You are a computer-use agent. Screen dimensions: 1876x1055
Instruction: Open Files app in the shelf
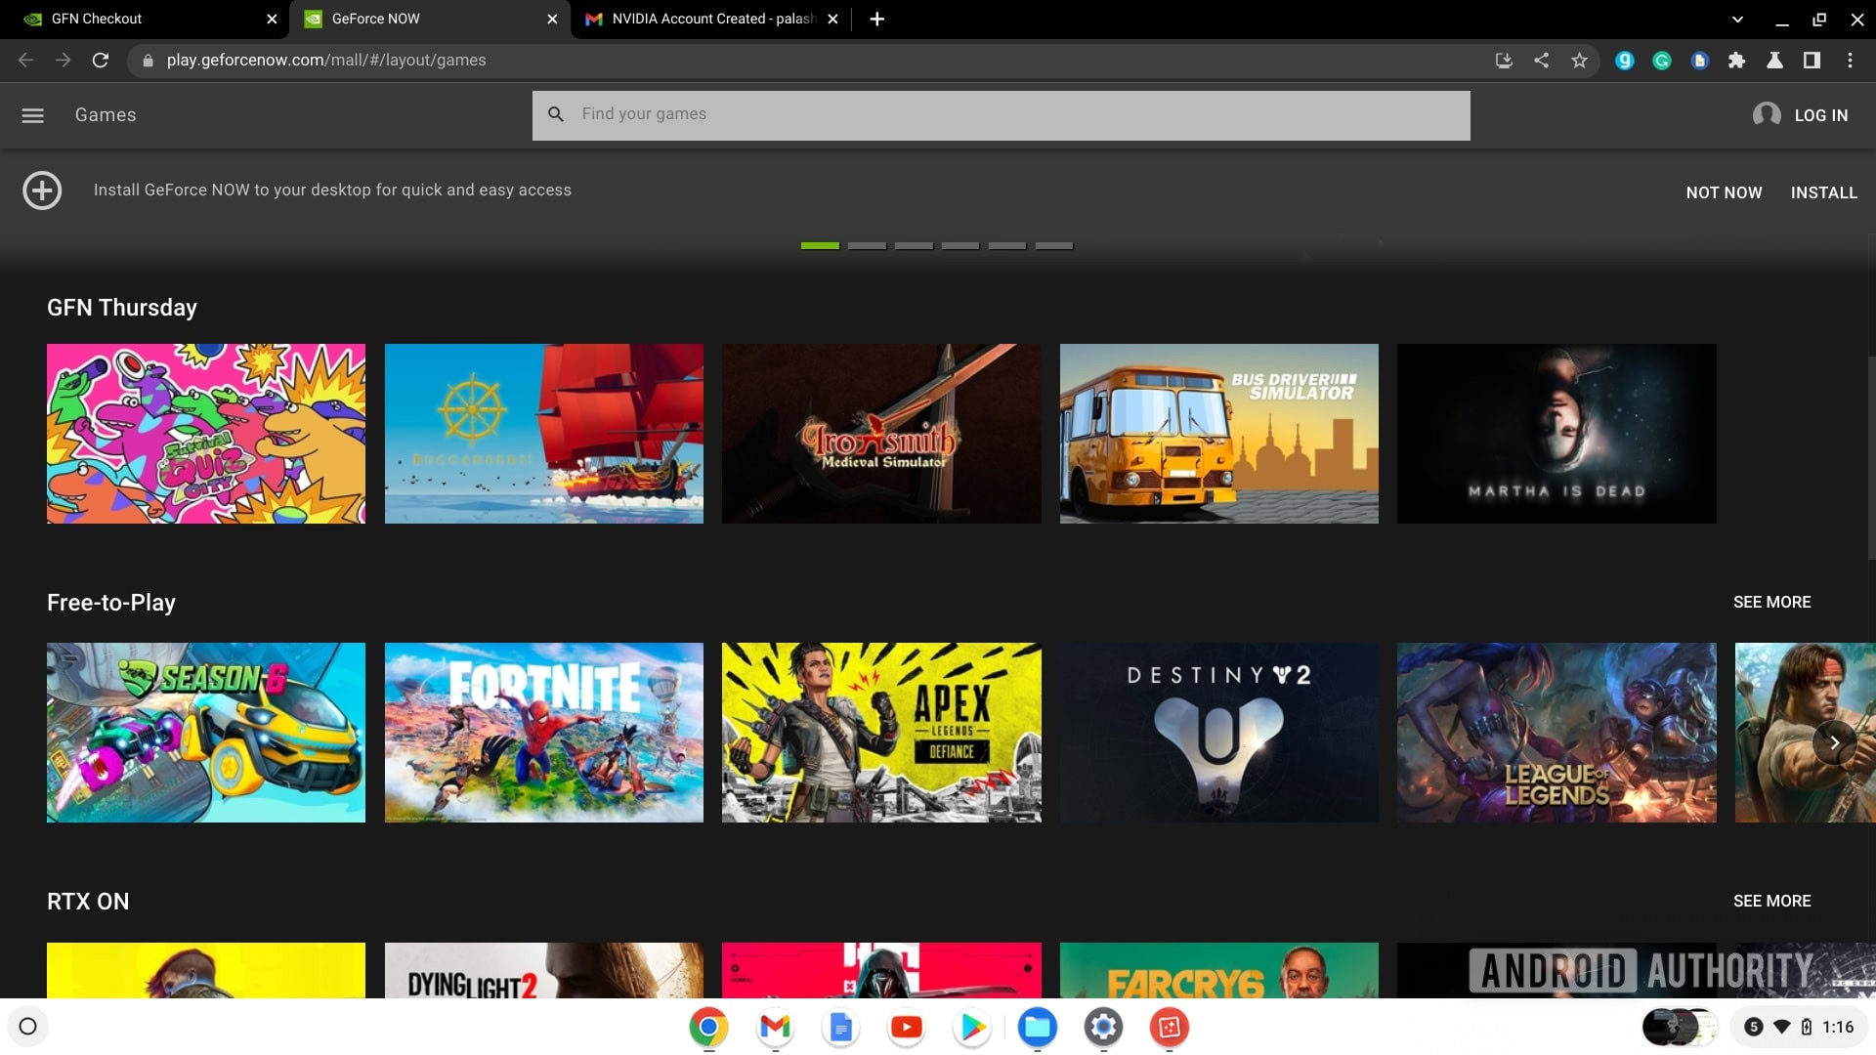click(1037, 1027)
